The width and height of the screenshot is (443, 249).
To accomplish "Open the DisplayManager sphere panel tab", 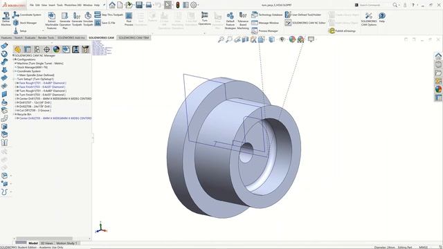I will click(56, 49).
